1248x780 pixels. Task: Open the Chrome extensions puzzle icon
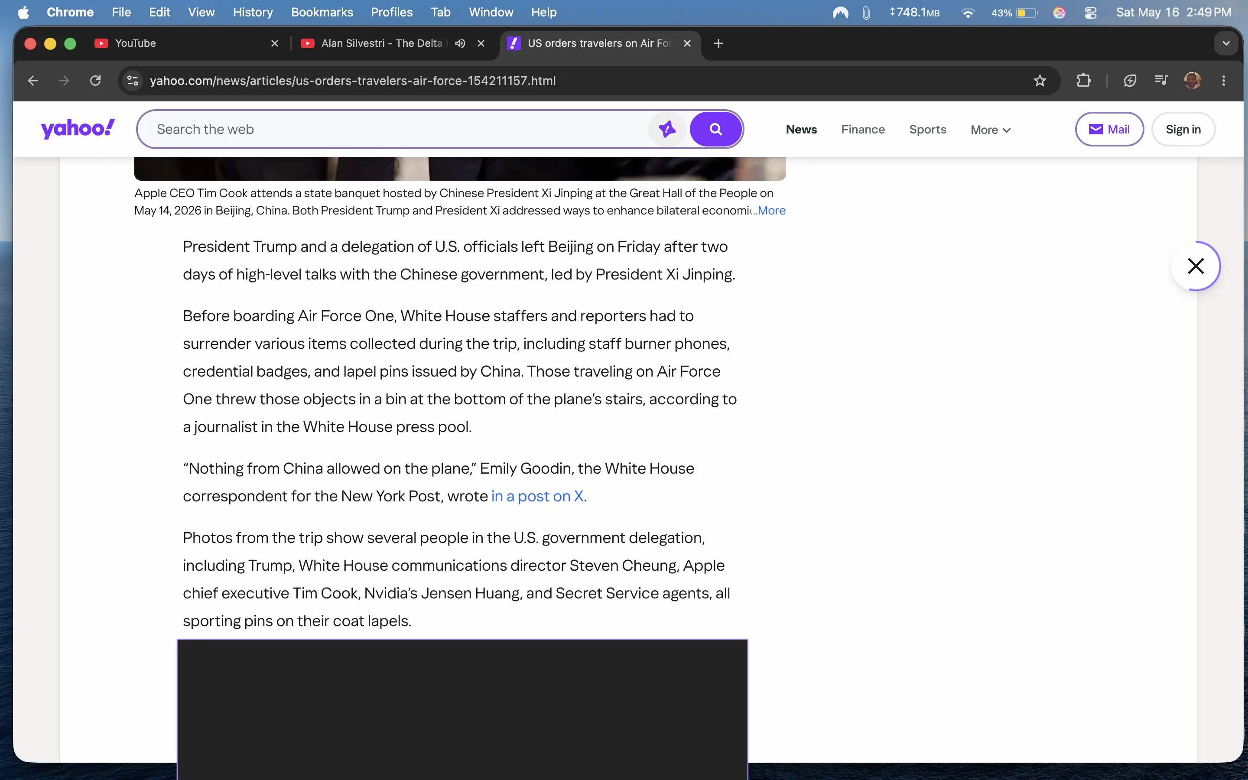[x=1083, y=81]
